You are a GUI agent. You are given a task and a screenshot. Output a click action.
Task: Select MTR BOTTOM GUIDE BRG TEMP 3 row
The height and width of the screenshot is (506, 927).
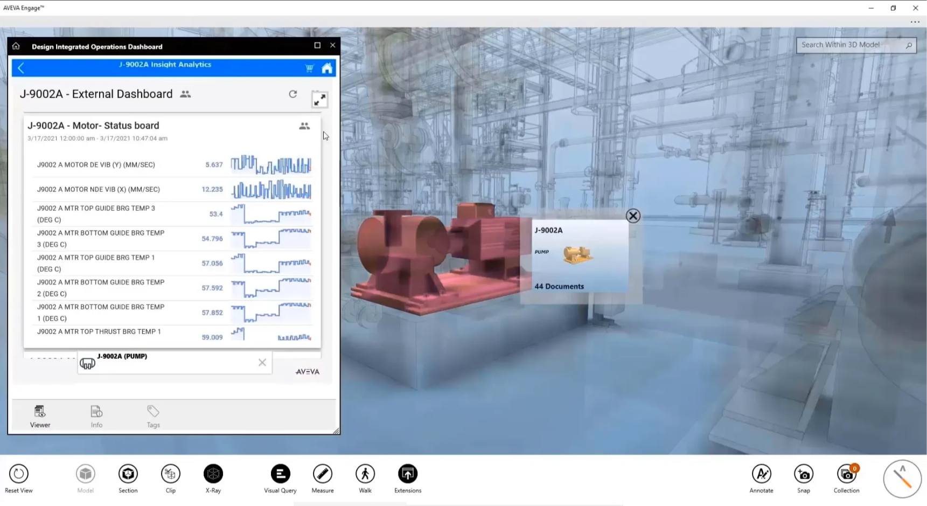tap(172, 239)
